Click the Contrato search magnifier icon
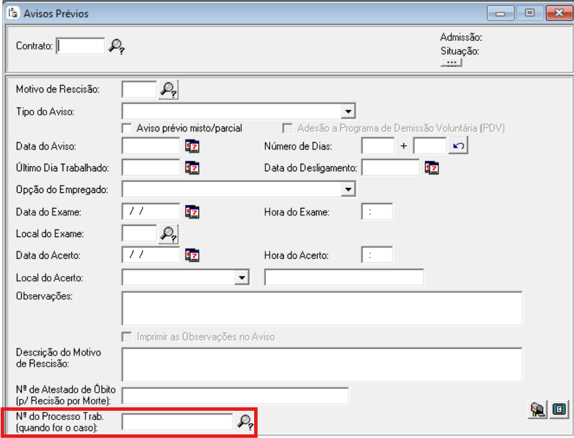 click(117, 47)
